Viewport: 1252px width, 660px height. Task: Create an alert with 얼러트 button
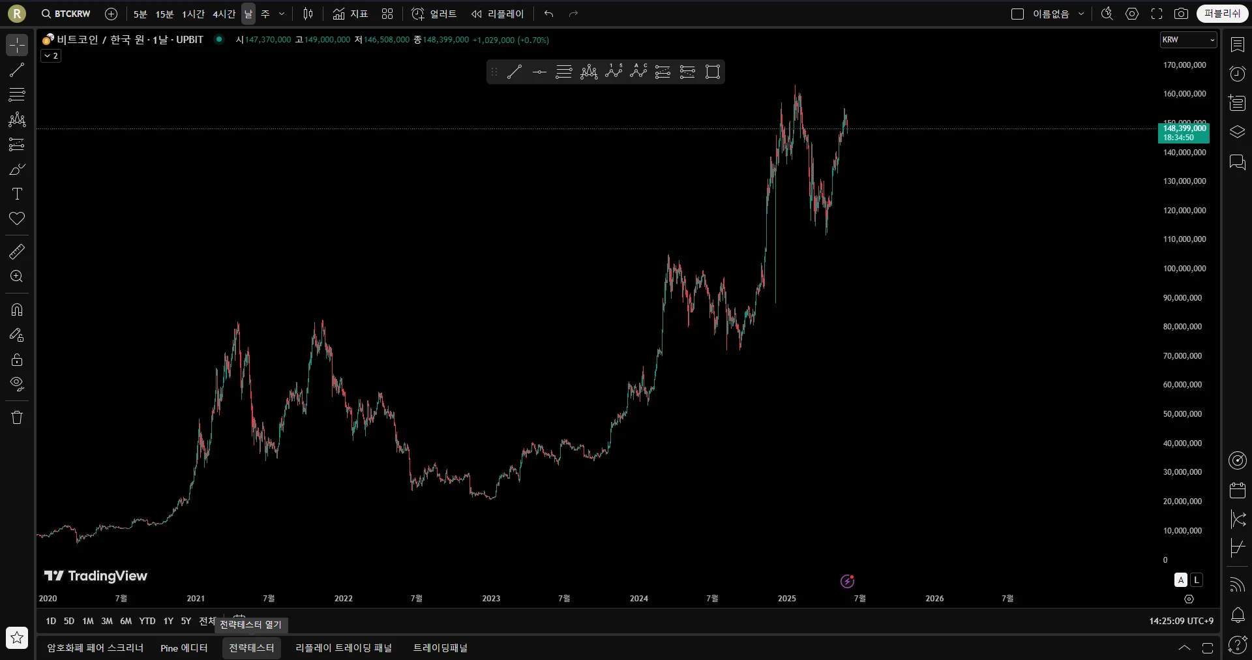pyautogui.click(x=434, y=14)
